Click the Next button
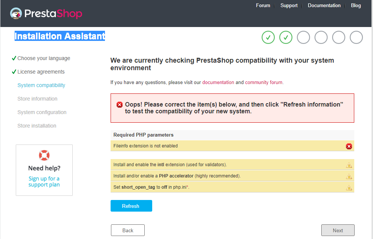Screen dimensions: 373x239 (338, 230)
